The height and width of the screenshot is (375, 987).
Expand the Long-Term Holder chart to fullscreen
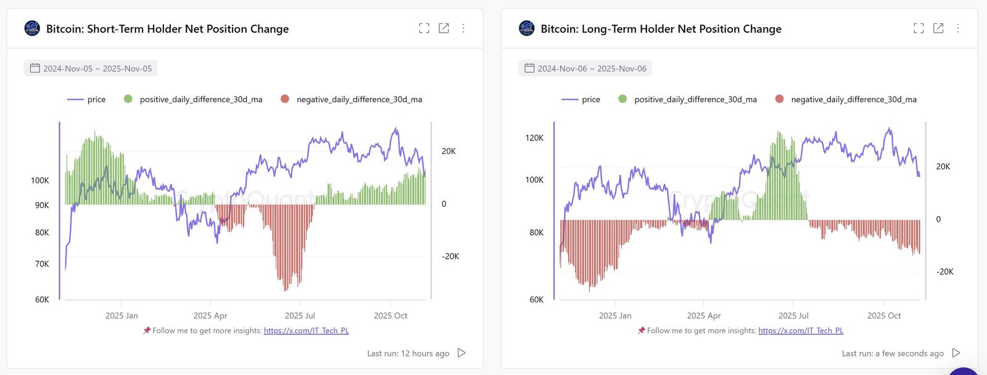click(x=919, y=28)
